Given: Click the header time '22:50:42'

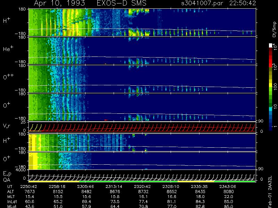Looking at the screenshot, I should tap(243, 3).
